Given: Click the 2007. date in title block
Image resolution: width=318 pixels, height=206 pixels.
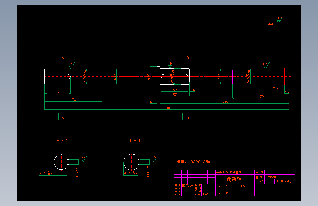Looking at the screenshot, I should [206, 194].
